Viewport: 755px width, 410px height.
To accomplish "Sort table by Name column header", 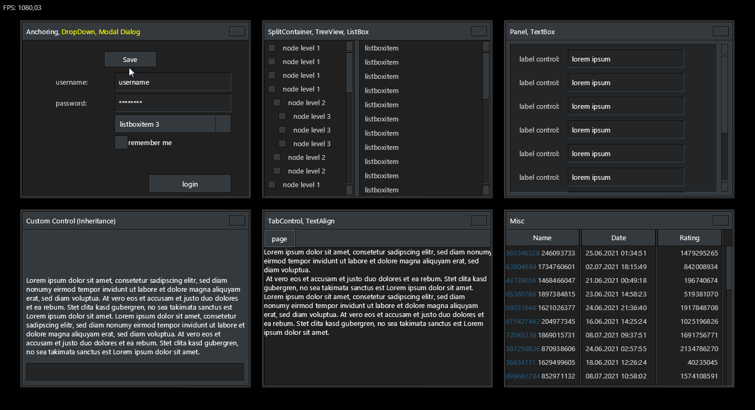I will click(x=542, y=238).
